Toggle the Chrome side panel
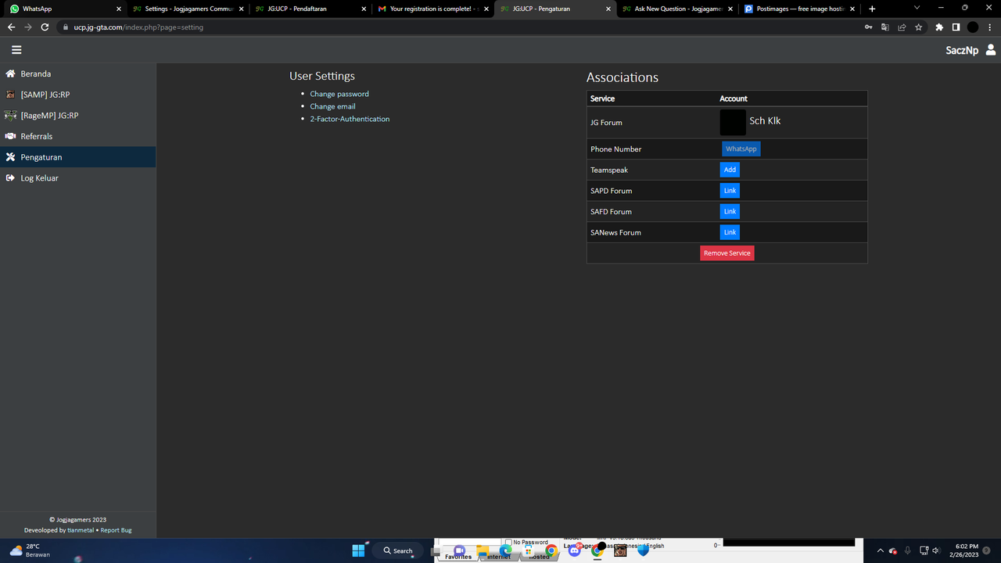 pyautogui.click(x=956, y=27)
